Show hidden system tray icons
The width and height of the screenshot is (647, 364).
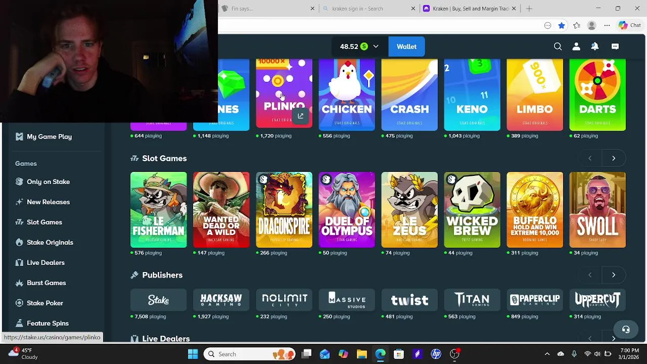point(547,354)
